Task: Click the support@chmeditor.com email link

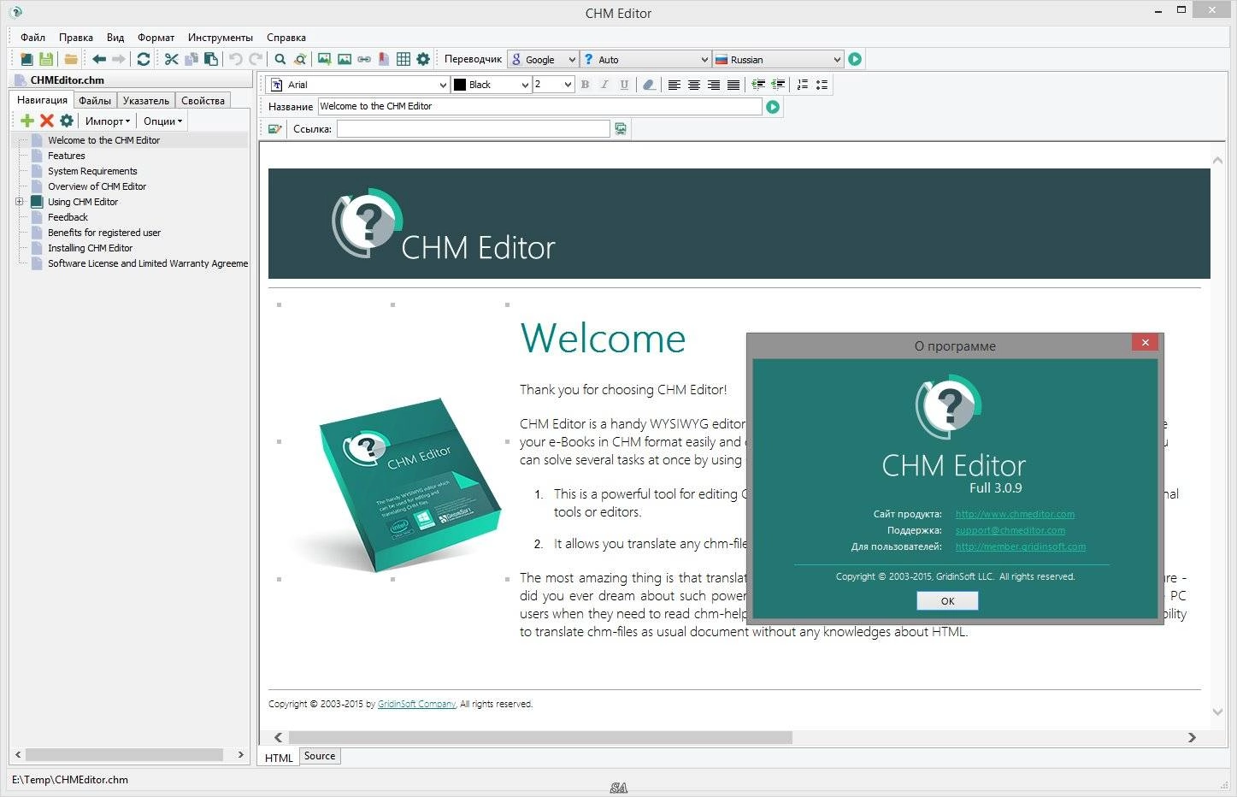Action: click(x=1010, y=530)
